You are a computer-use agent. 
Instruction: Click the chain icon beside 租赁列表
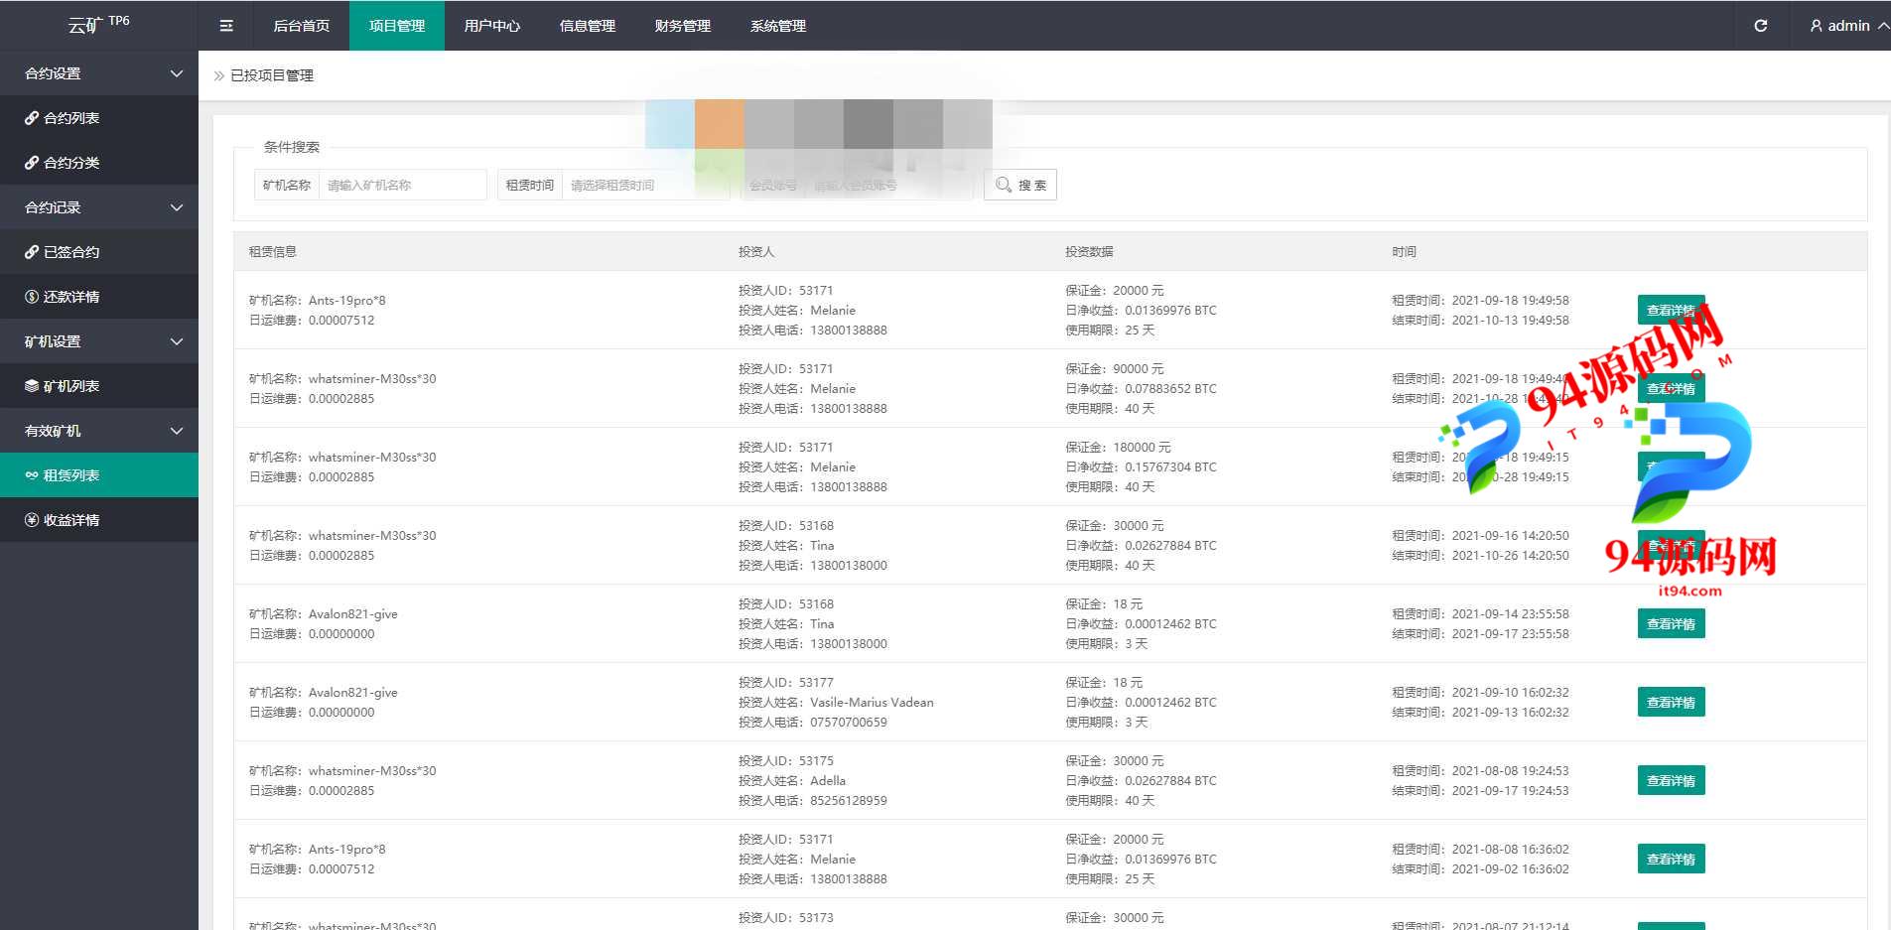click(32, 475)
